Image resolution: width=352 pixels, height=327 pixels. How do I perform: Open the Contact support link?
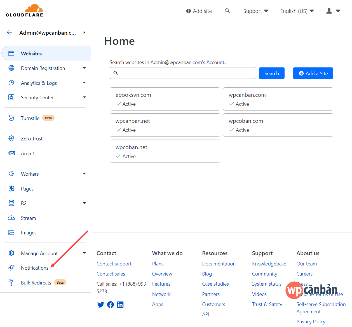pos(114,264)
